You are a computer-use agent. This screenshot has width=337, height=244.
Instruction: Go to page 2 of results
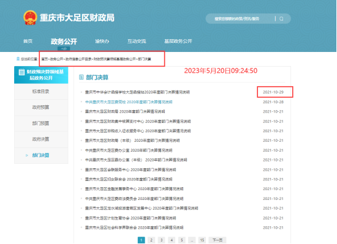[x=151, y=240]
